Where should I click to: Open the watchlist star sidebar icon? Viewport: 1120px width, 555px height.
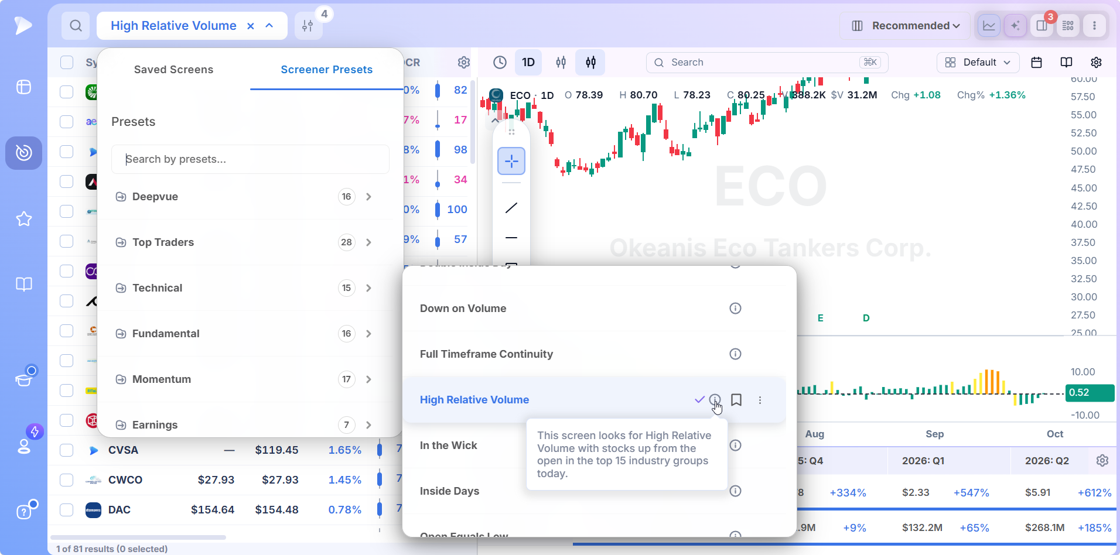click(x=24, y=219)
